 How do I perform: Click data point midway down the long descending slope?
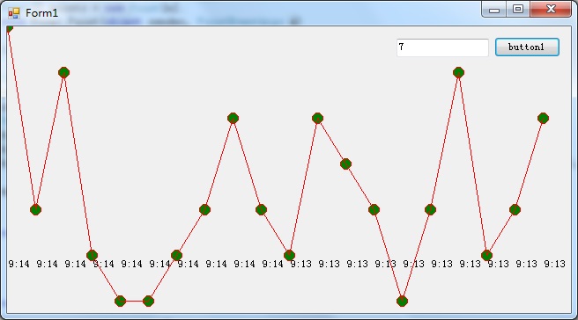pyautogui.click(x=345, y=164)
